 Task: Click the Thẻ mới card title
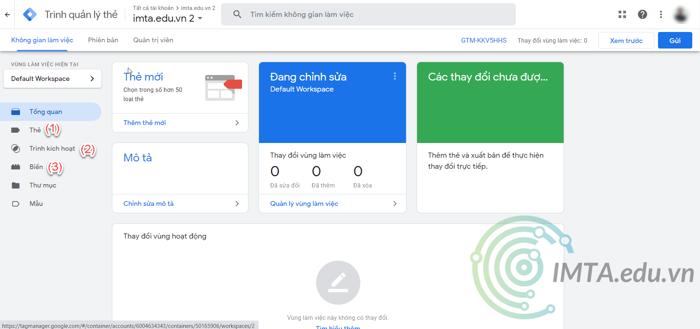143,77
